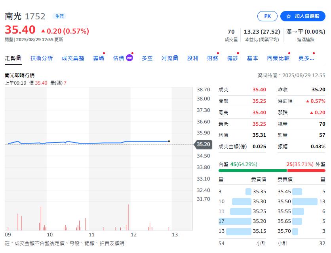331x253 pixels.
Task: Click the bid price 35.35
Action: 259,192
